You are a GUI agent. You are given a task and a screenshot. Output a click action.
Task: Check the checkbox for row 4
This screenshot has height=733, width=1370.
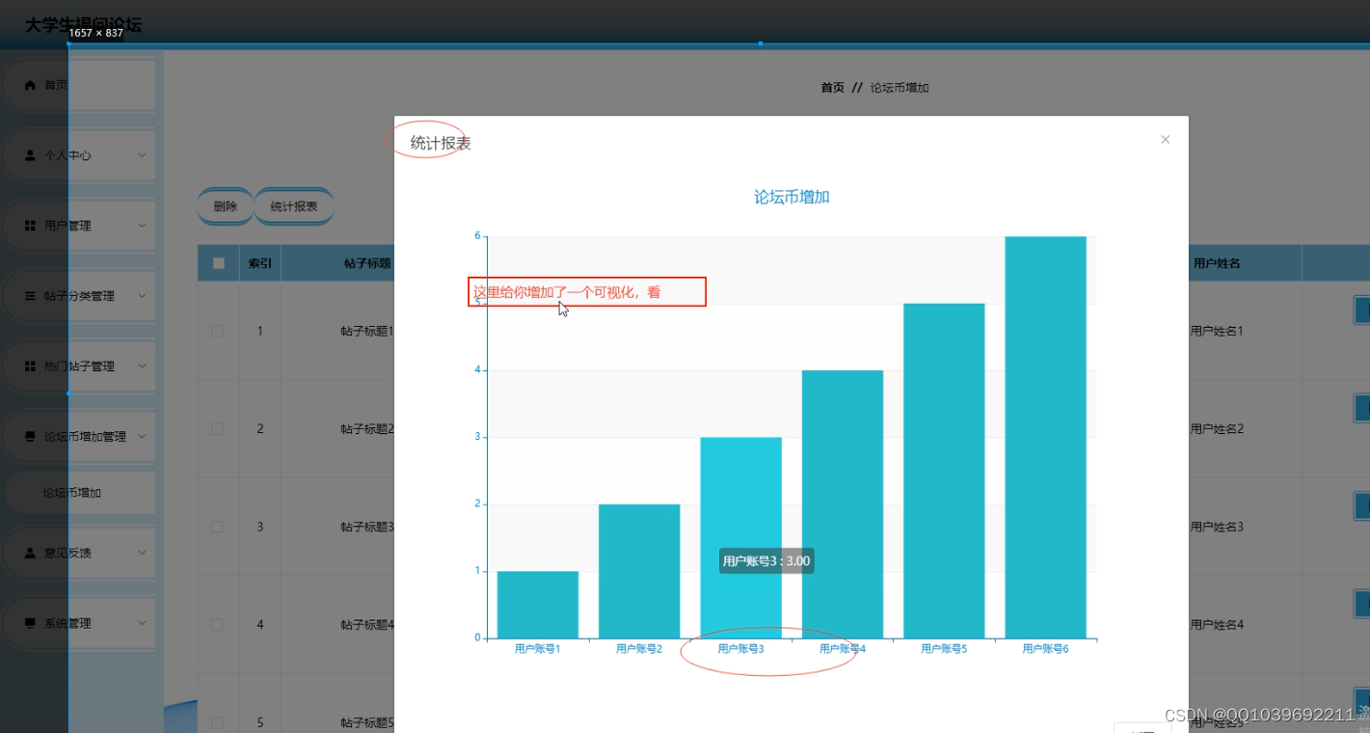point(217,625)
